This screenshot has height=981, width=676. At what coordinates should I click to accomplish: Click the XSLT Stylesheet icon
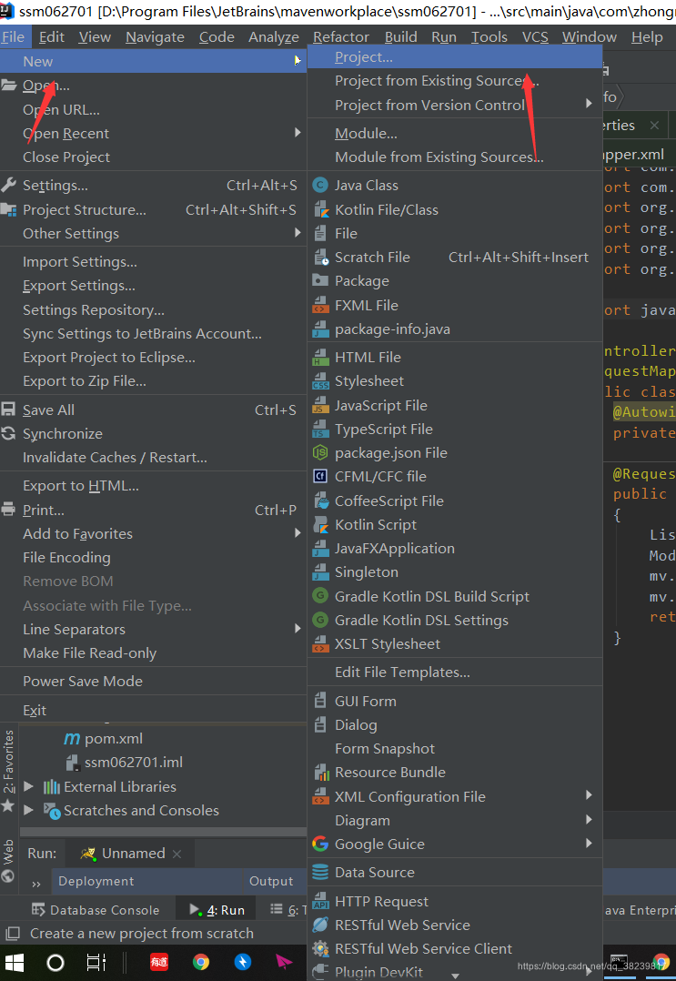(320, 644)
